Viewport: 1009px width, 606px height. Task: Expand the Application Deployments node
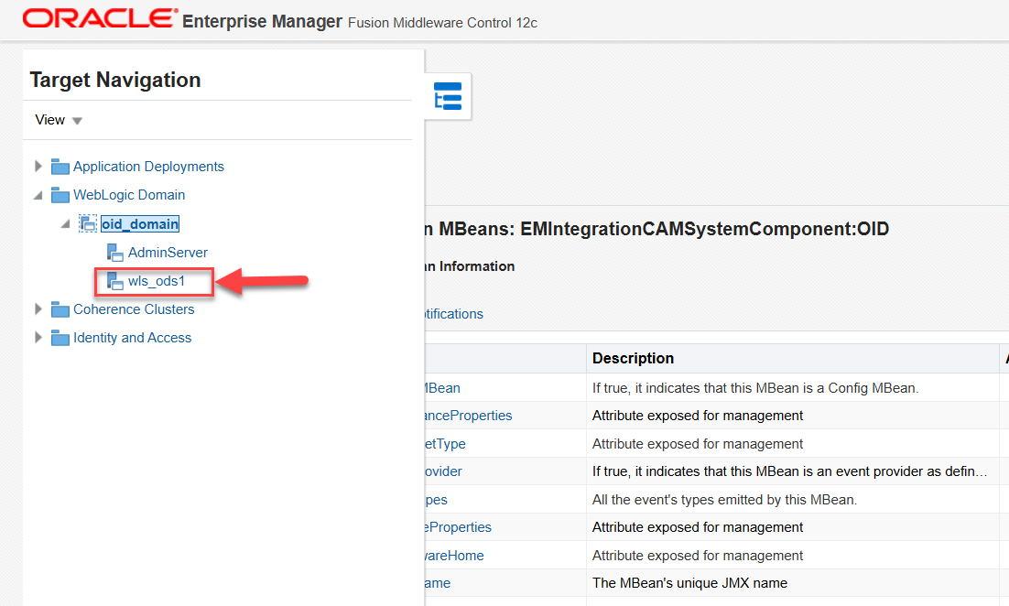pos(38,167)
